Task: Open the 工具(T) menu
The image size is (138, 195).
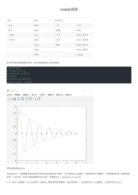Action: point(42,95)
